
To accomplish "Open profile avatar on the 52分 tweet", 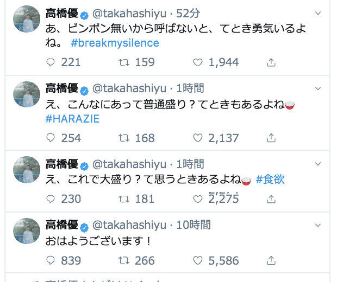I will click(26, 20).
